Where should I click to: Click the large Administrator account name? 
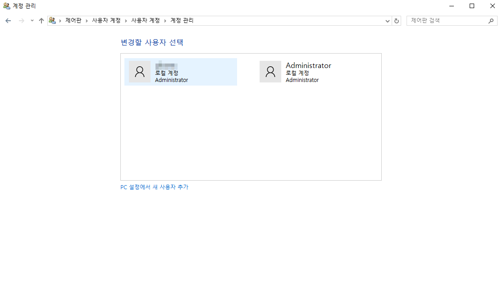308,65
